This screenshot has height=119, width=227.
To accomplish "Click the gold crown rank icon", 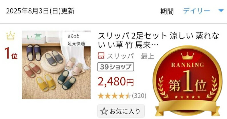I will click(11, 36).
